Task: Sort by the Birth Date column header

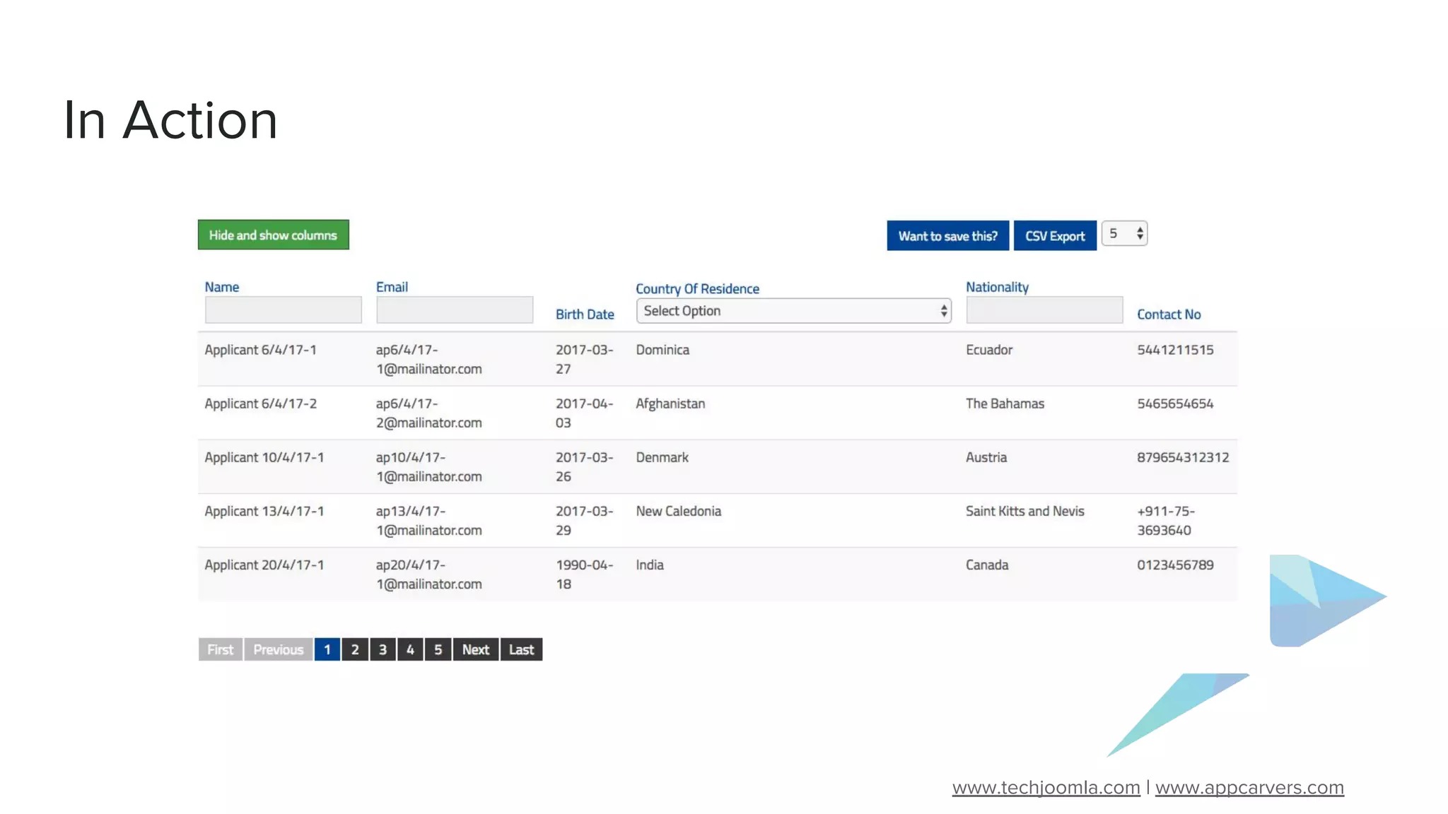Action: 584,314
